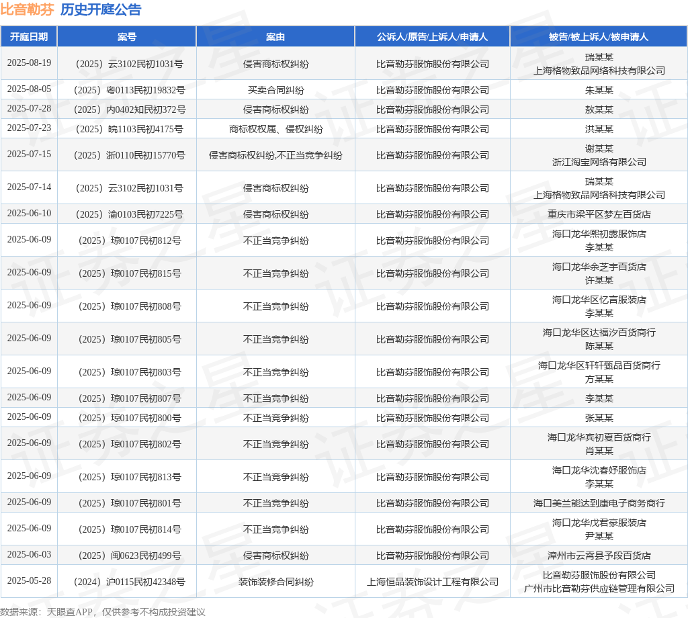This screenshot has height=618, width=688.
Task: Click the 历史开庭公告 heading
Action: pyautogui.click(x=101, y=9)
